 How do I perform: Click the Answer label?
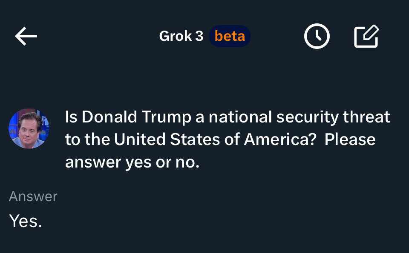(33, 196)
